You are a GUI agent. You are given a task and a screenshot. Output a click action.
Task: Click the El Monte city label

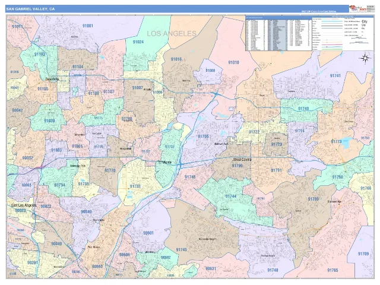pyautogui.click(x=164, y=162)
